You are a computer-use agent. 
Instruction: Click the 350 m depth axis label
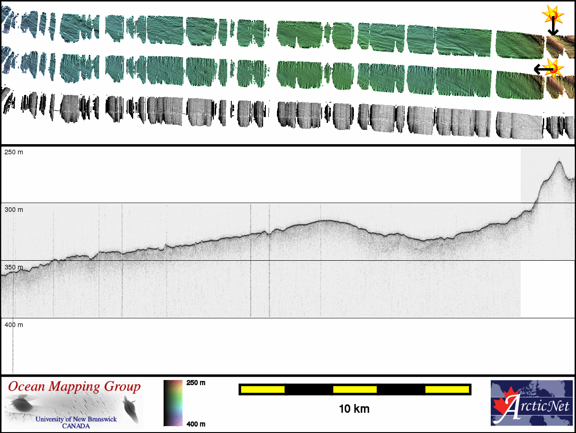[14, 267]
